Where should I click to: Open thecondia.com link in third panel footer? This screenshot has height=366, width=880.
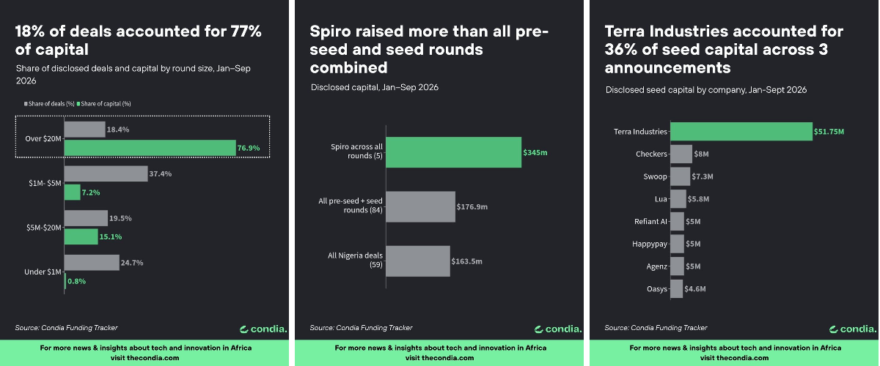point(742,358)
